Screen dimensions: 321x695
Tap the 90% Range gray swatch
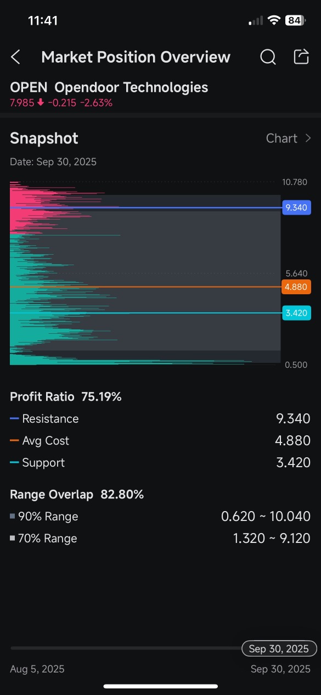pos(13,517)
